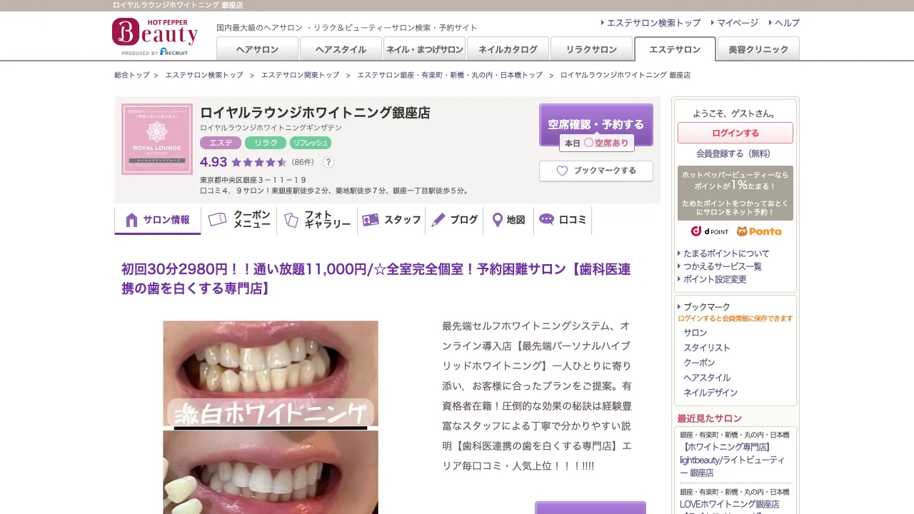Open the ヘアサロン tab

[257, 49]
